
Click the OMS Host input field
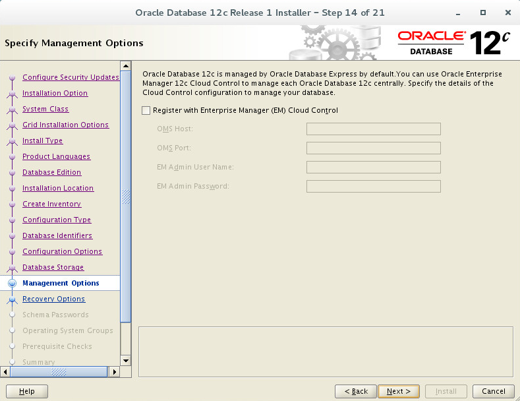point(374,129)
